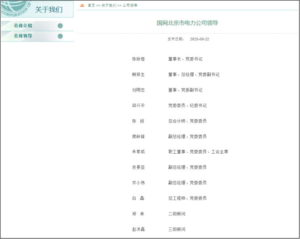
Task: Click the name 张 诚
Action: [x=138, y=121]
